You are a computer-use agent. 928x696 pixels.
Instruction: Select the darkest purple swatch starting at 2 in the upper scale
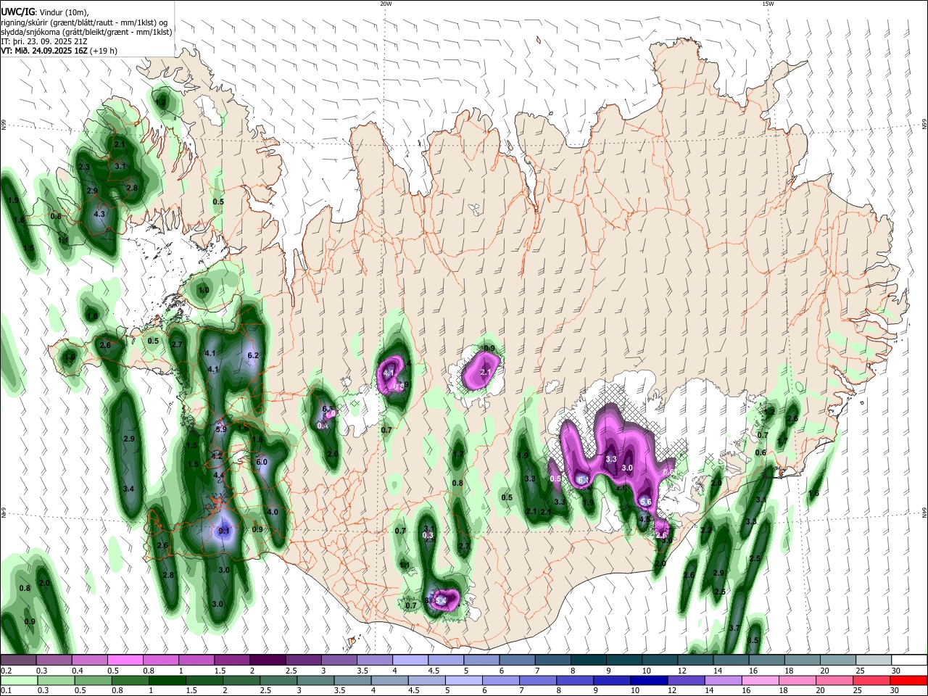tap(267, 660)
